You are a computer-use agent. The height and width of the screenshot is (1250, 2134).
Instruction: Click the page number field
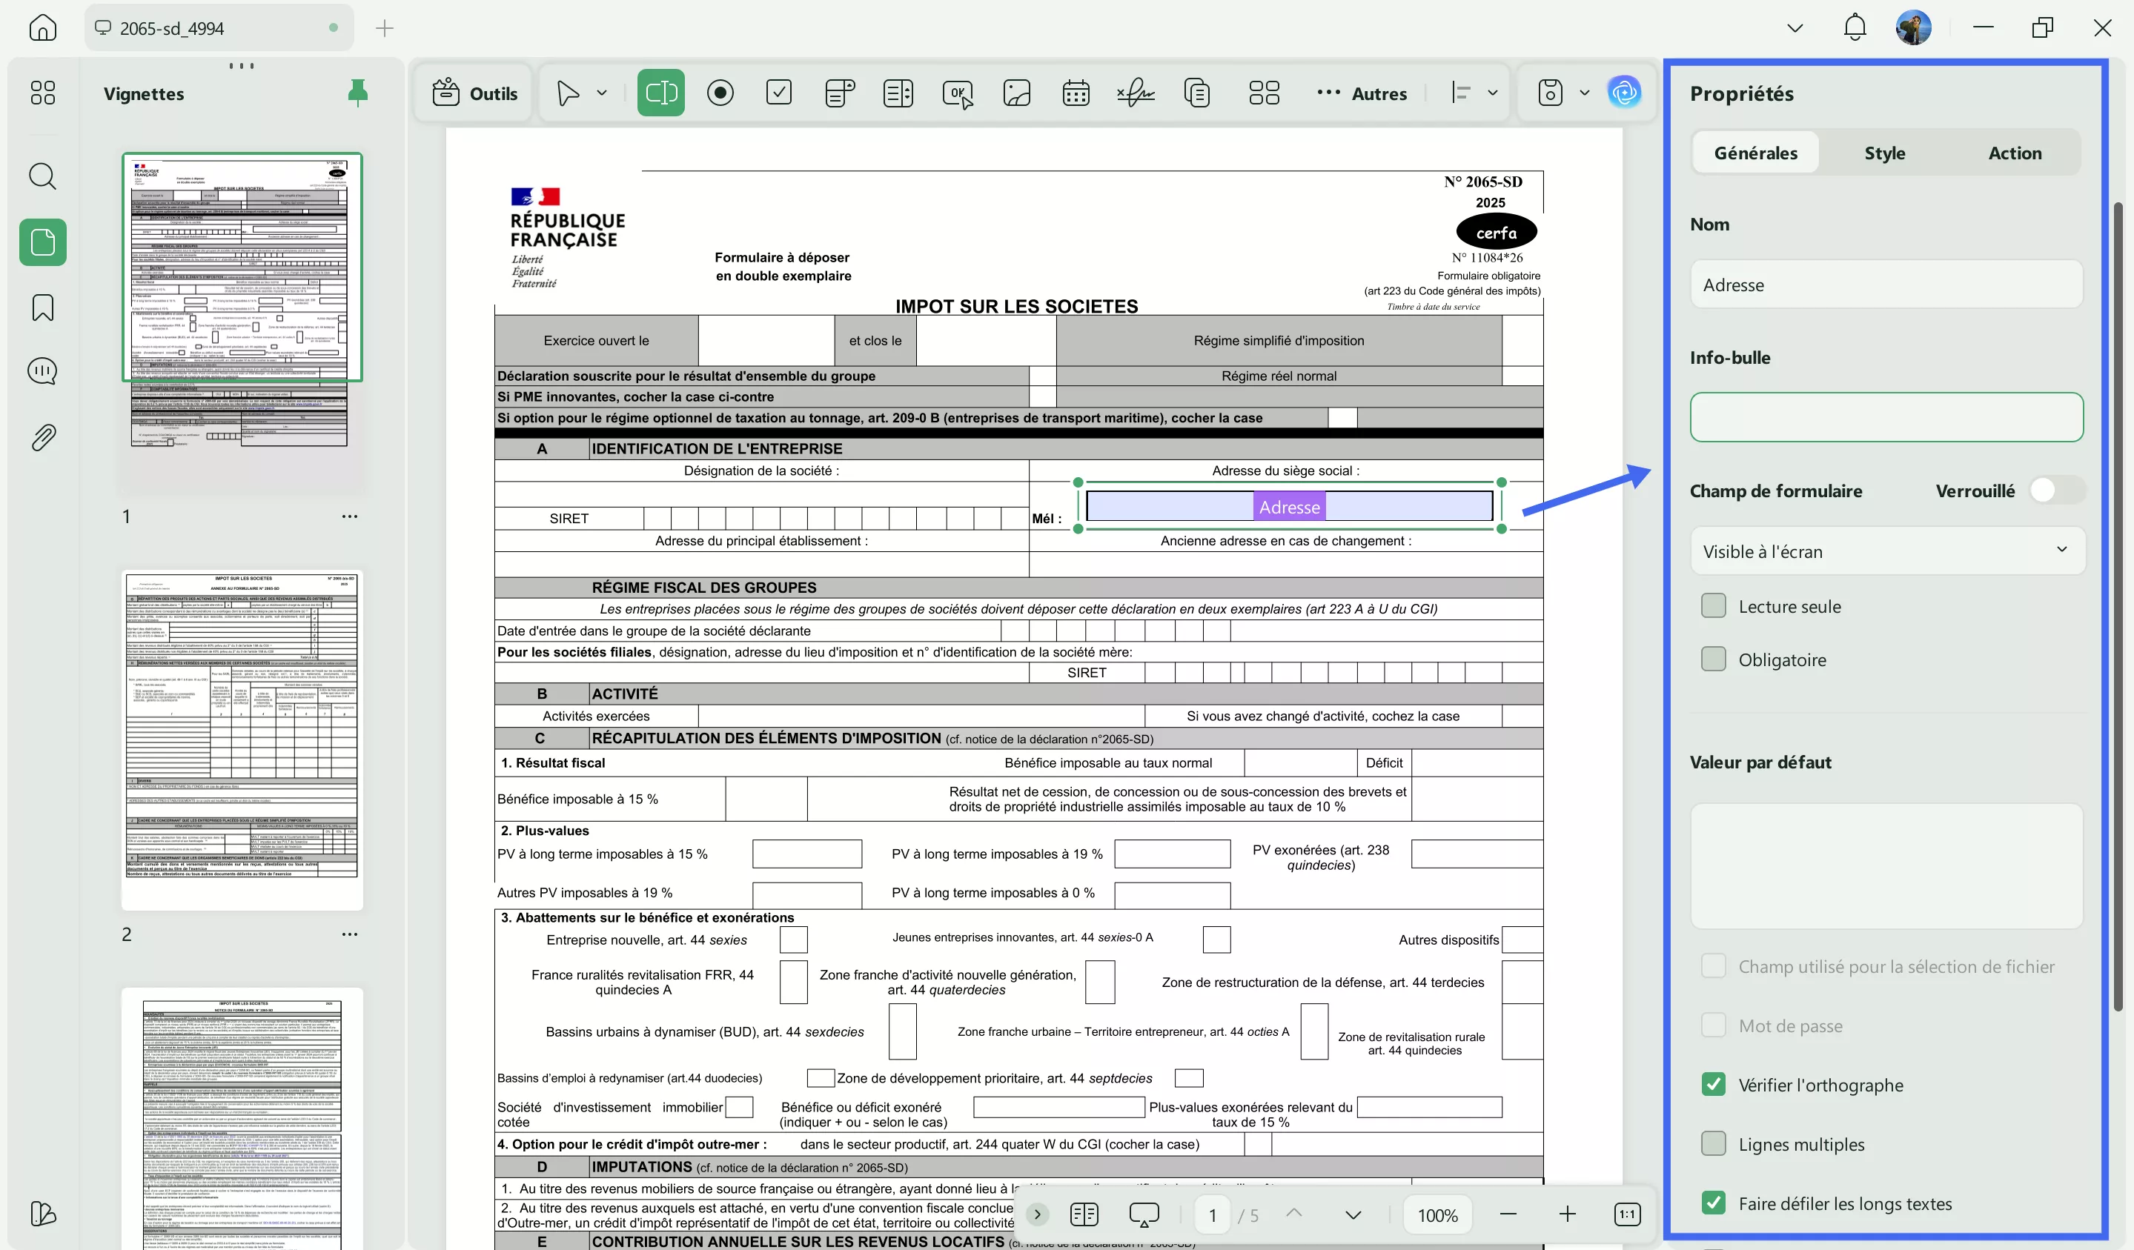point(1212,1214)
